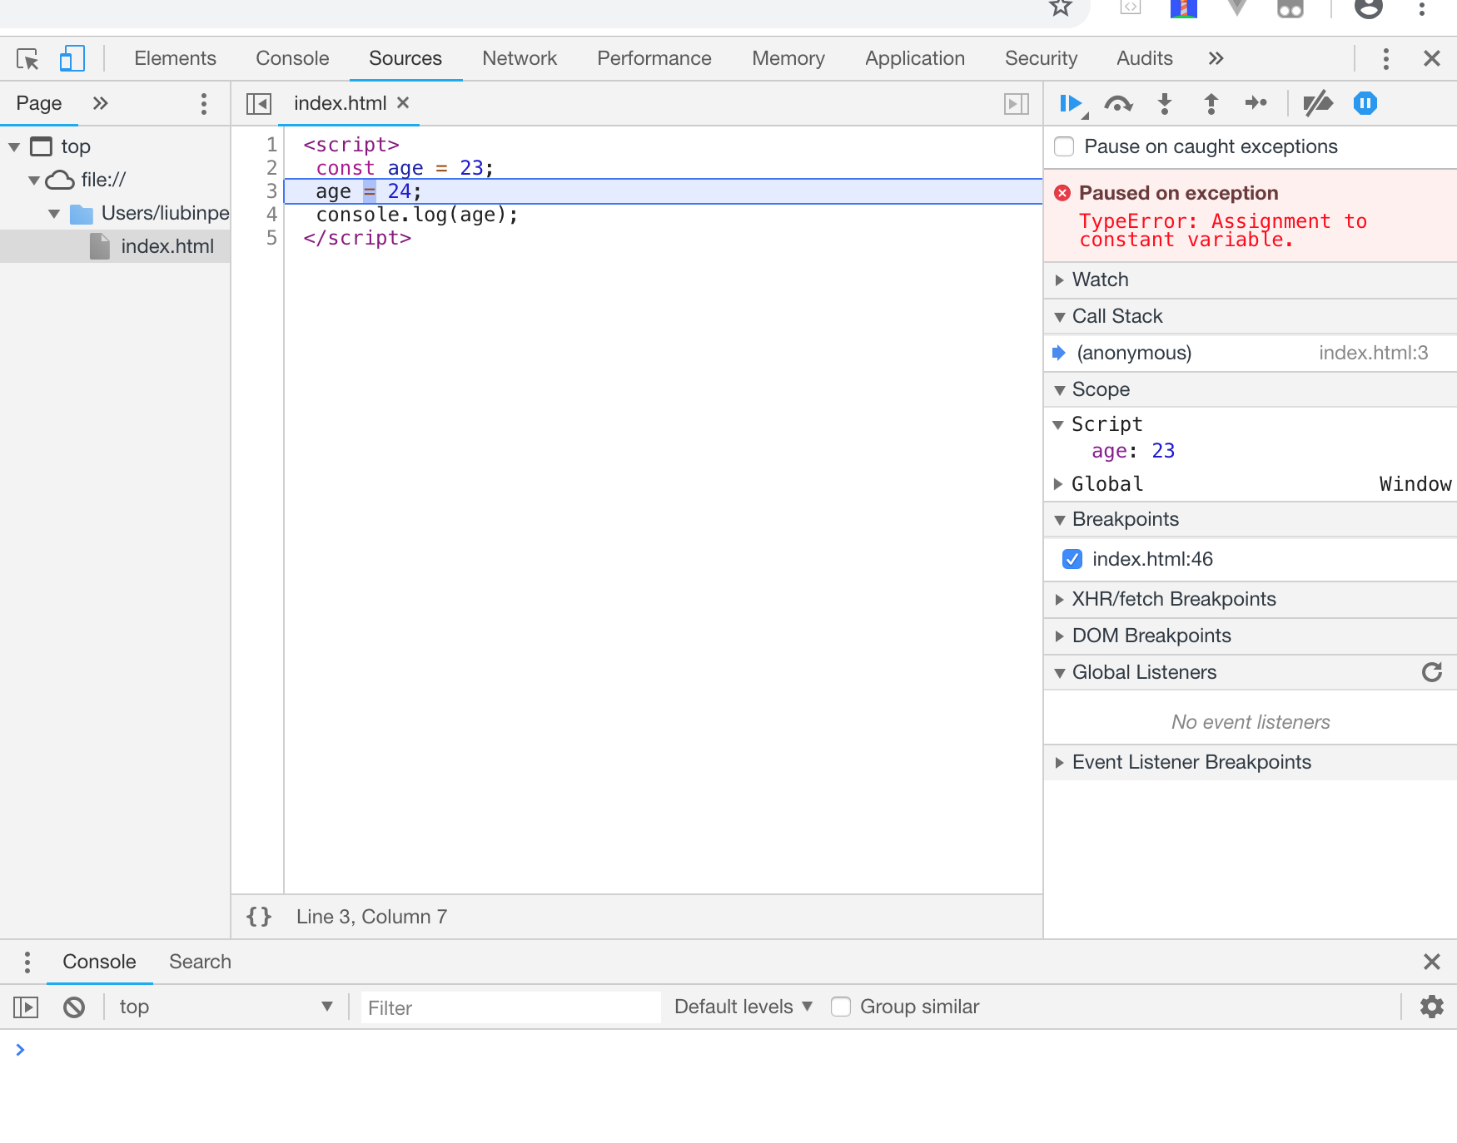Close the index.html editor tab
The height and width of the screenshot is (1143, 1457).
pos(403,102)
